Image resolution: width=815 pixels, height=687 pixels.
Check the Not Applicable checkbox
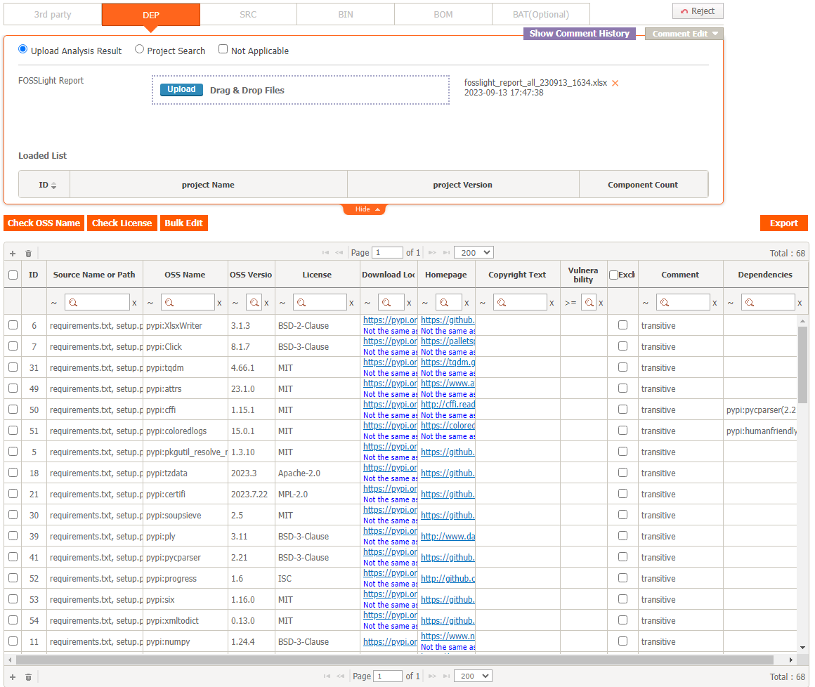click(x=223, y=49)
